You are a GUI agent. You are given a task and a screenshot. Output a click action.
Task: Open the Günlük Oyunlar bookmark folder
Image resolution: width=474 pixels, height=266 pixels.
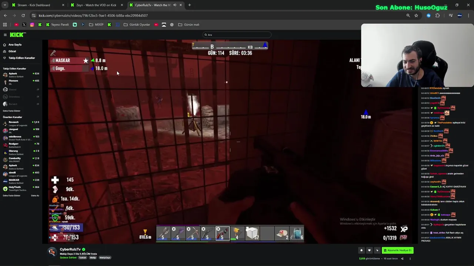click(137, 25)
